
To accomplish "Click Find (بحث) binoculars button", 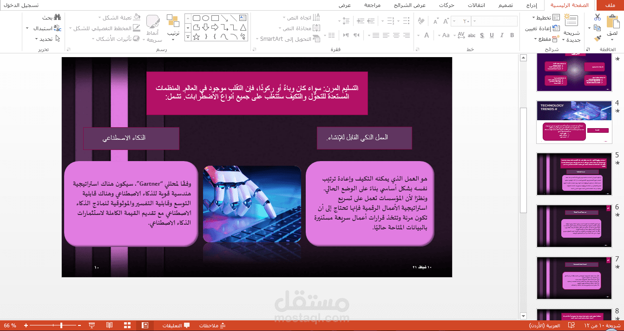I will [x=52, y=17].
